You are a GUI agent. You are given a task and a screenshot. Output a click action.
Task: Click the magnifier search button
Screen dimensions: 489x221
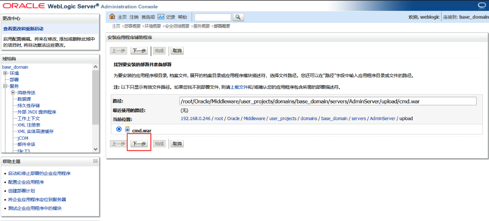click(238, 17)
